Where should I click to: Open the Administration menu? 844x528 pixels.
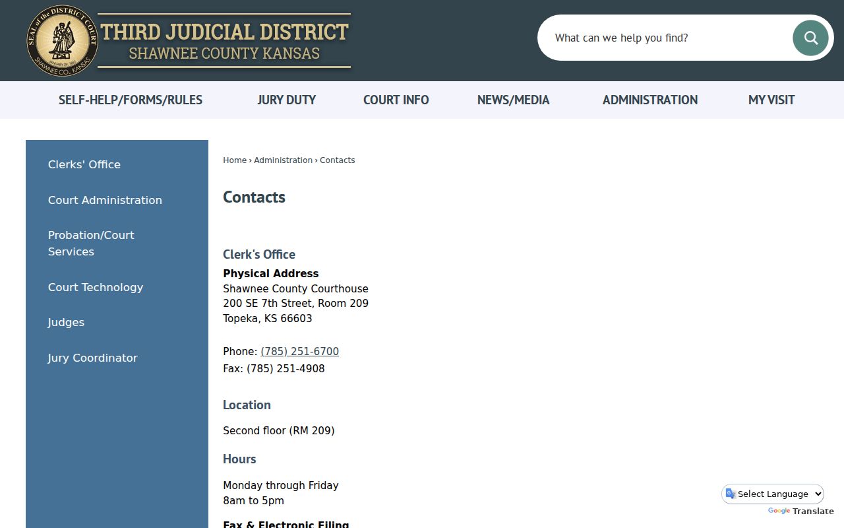tap(649, 100)
